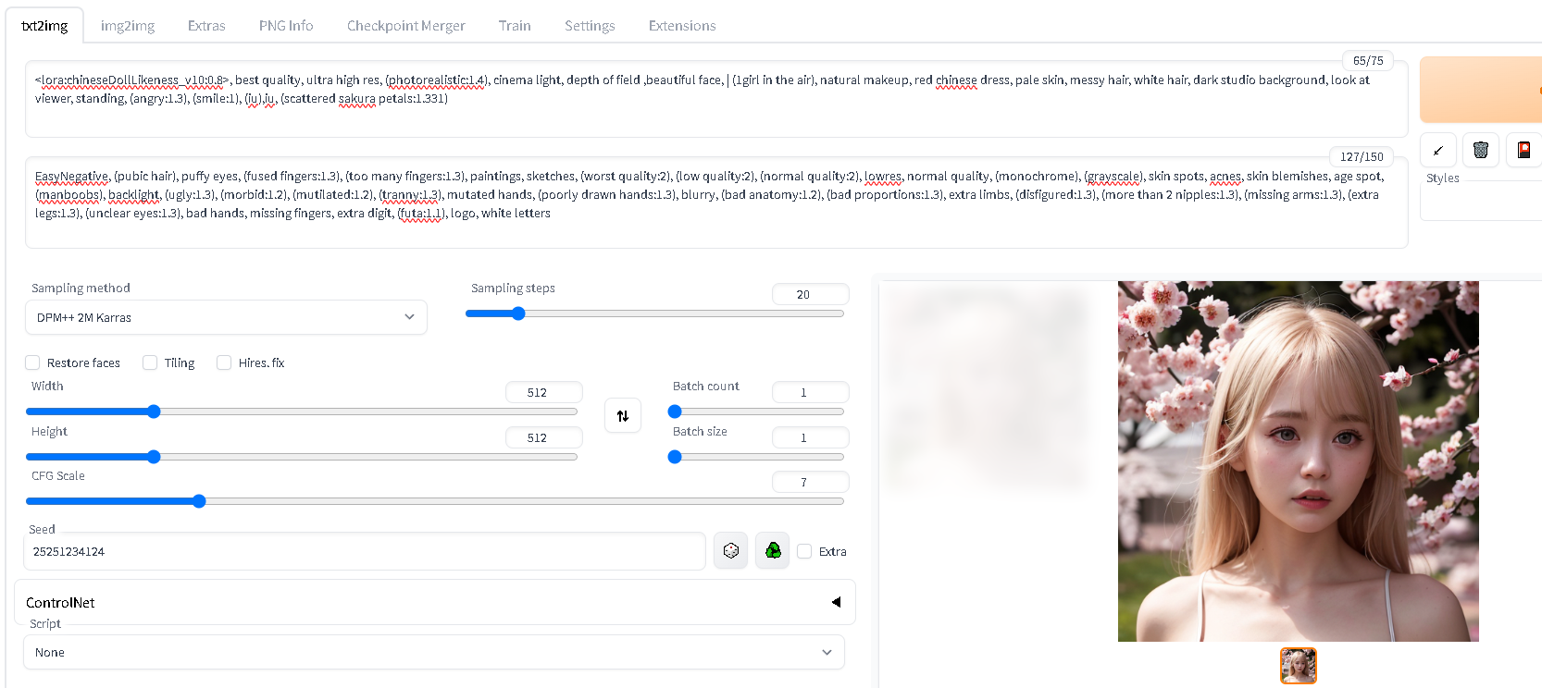1542x688 pixels.
Task: Click the 127/150 negative token counter
Action: (x=1362, y=157)
